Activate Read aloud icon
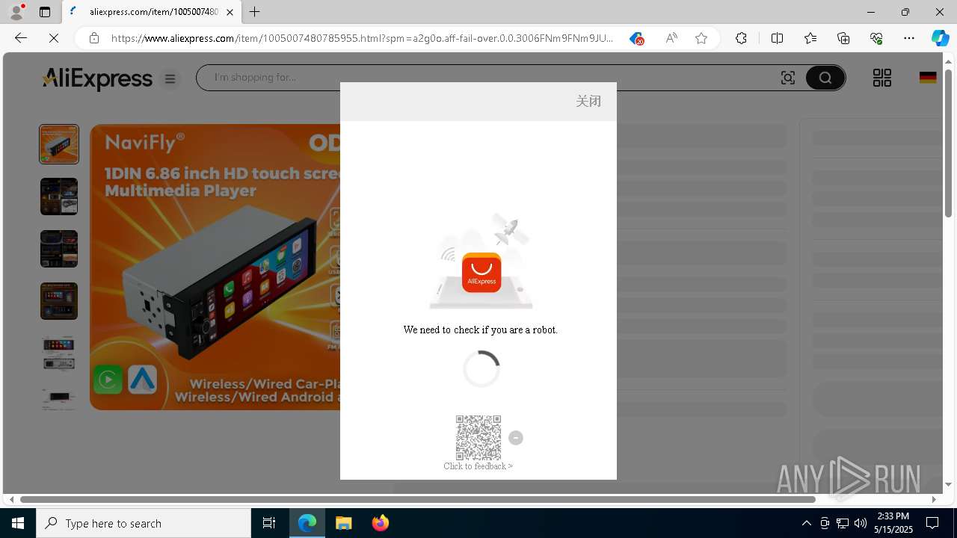 pos(671,38)
